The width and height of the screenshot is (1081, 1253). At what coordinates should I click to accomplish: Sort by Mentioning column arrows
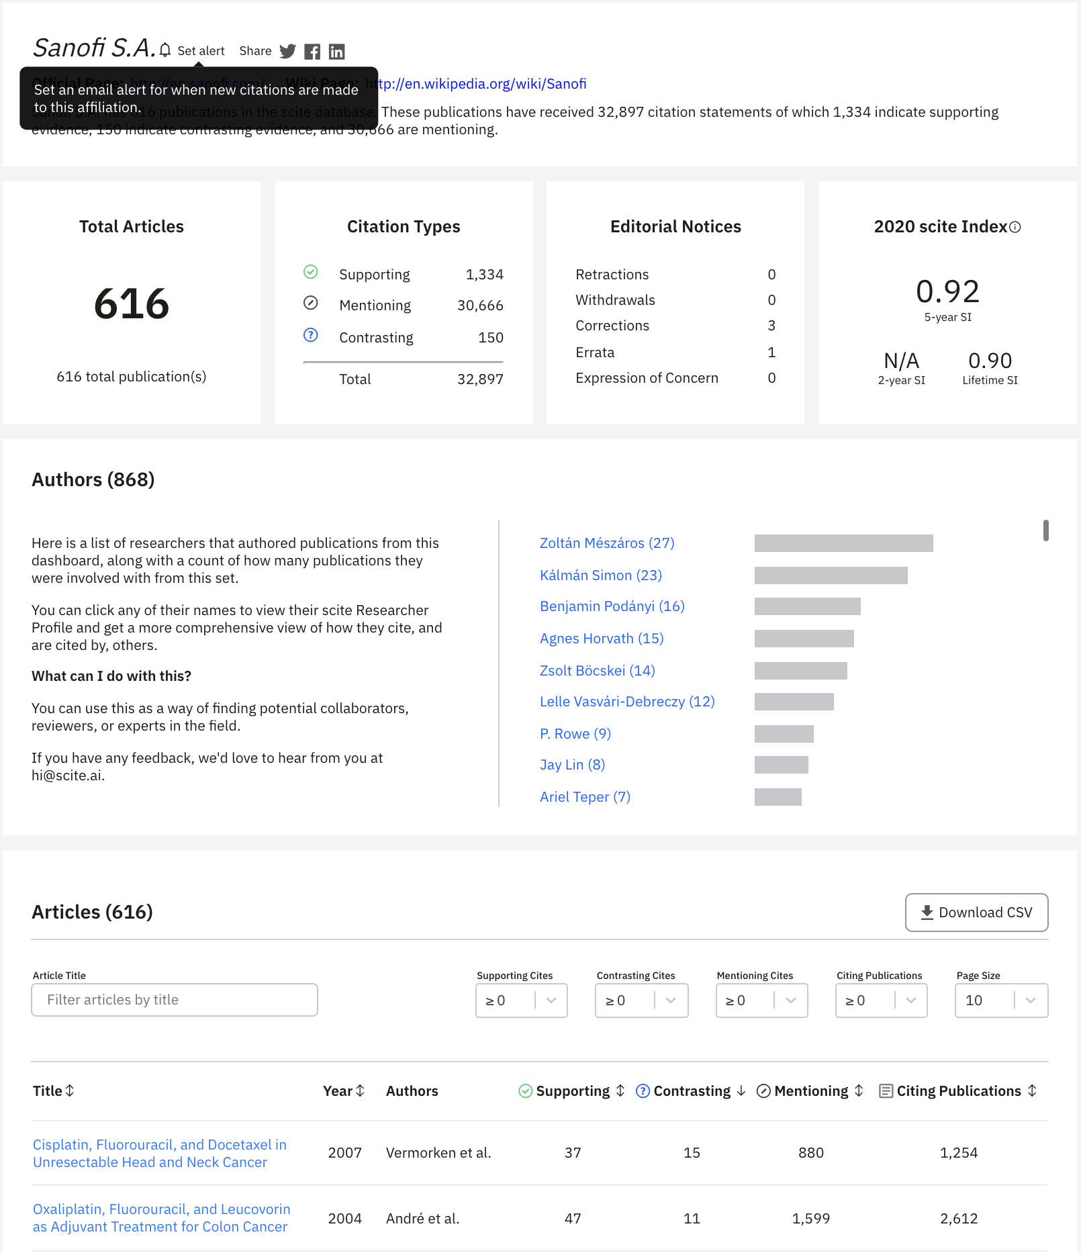point(859,1090)
